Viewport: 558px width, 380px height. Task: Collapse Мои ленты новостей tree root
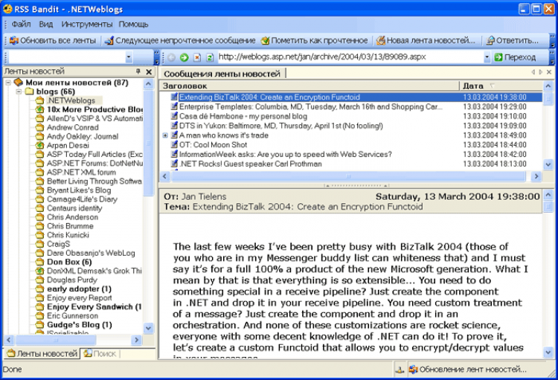click(8, 83)
